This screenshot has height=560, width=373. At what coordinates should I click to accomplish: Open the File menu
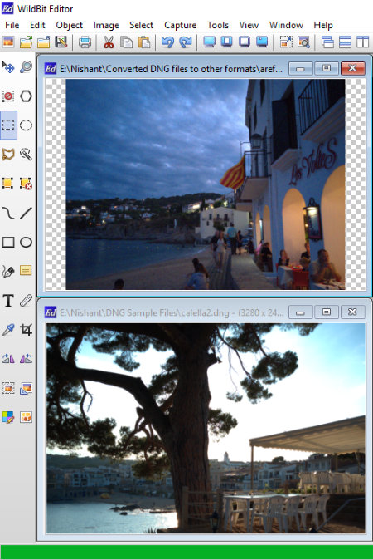pos(12,25)
